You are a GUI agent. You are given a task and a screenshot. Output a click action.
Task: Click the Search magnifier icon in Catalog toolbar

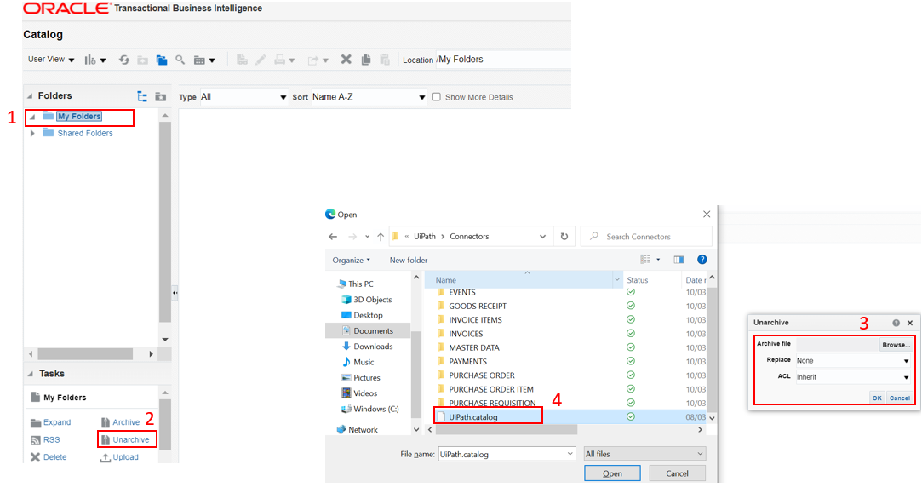point(180,60)
